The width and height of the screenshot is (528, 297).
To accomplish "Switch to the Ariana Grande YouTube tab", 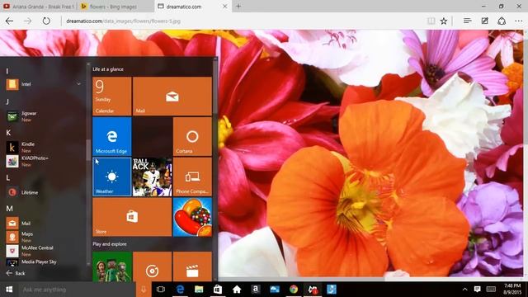I will point(39,7).
